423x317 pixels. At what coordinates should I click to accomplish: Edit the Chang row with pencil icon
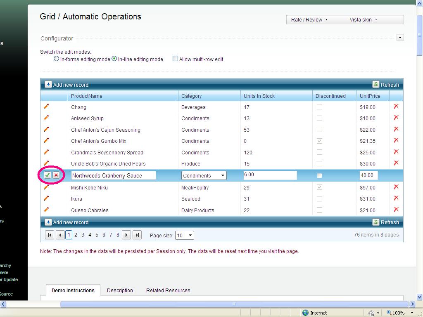(x=46, y=107)
